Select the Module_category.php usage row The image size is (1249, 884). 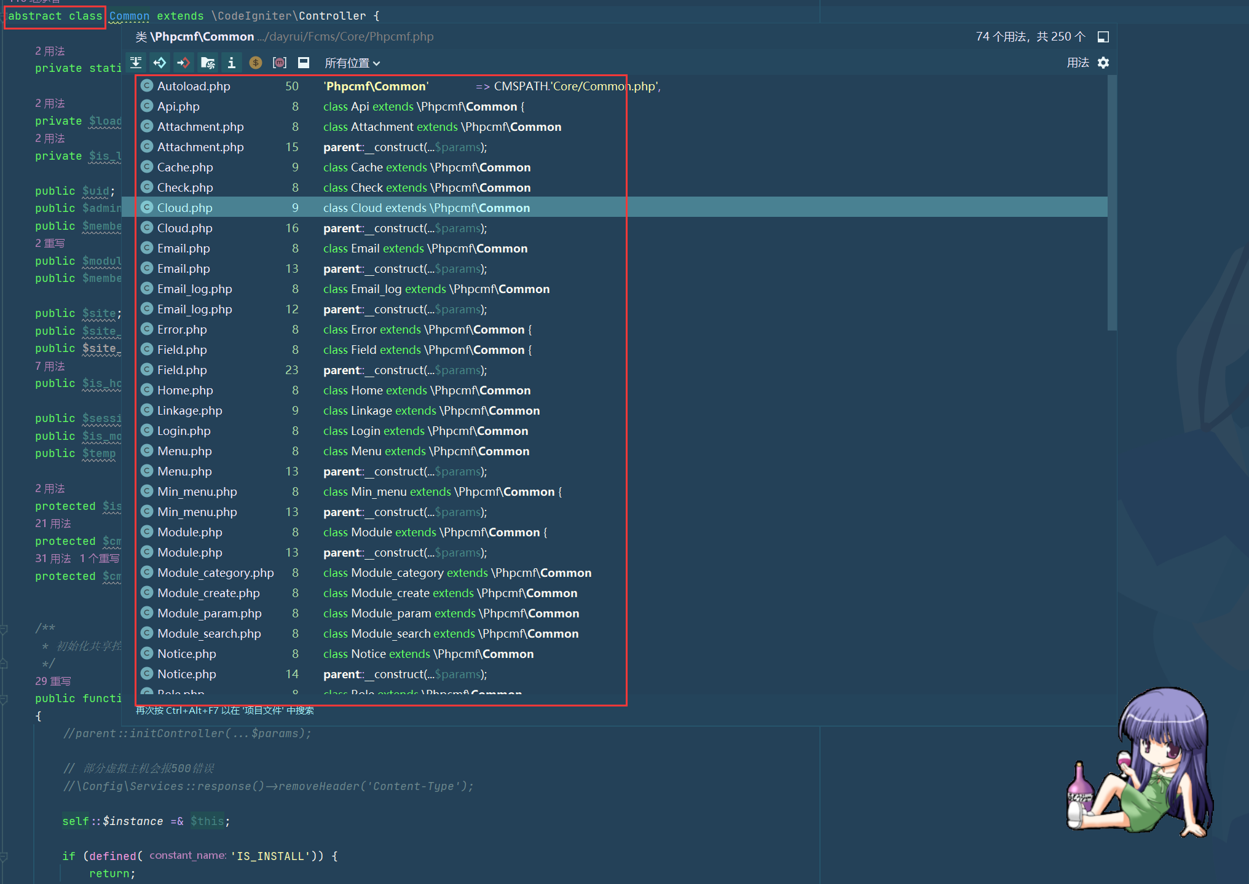click(x=615, y=573)
